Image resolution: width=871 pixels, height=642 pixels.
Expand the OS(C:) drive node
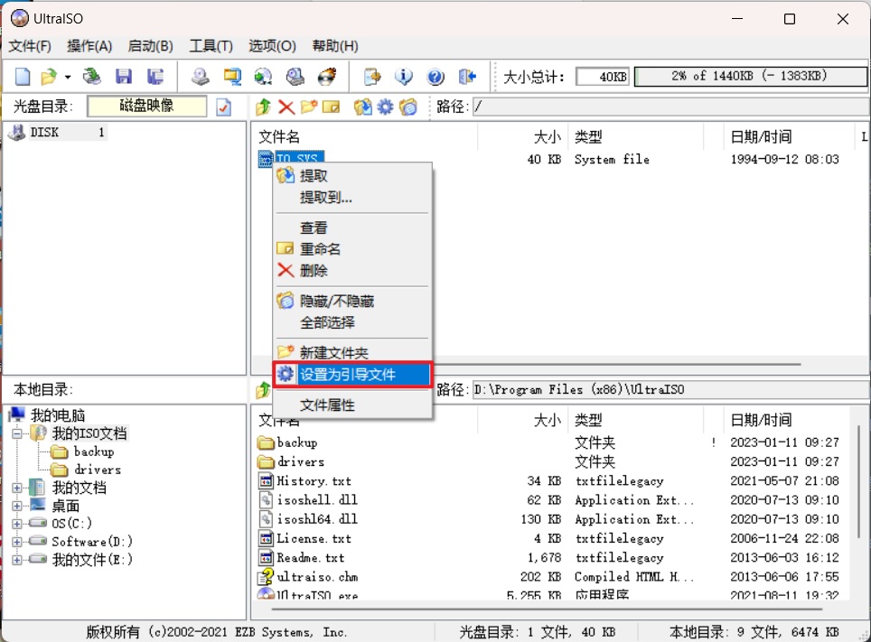(x=17, y=524)
